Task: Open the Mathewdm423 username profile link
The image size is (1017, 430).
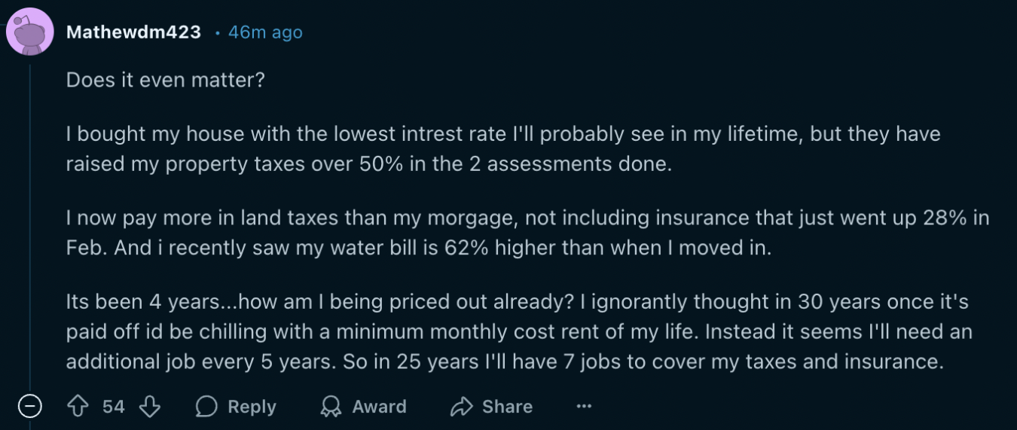Action: 133,32
